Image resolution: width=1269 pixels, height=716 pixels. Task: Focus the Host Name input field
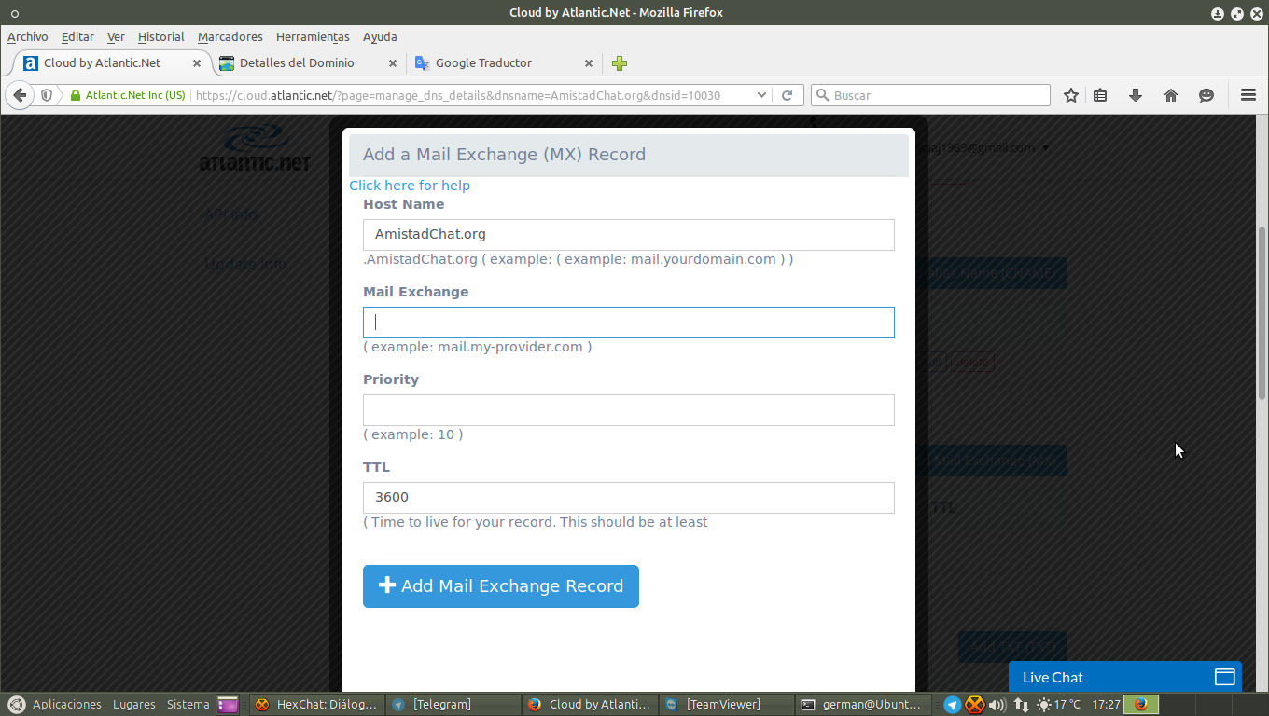629,235
